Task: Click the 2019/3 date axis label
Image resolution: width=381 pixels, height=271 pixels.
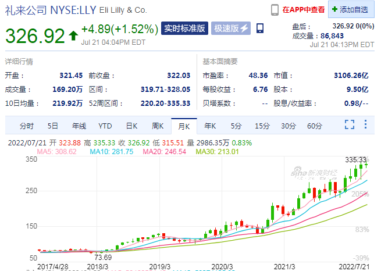Action: click(159, 266)
